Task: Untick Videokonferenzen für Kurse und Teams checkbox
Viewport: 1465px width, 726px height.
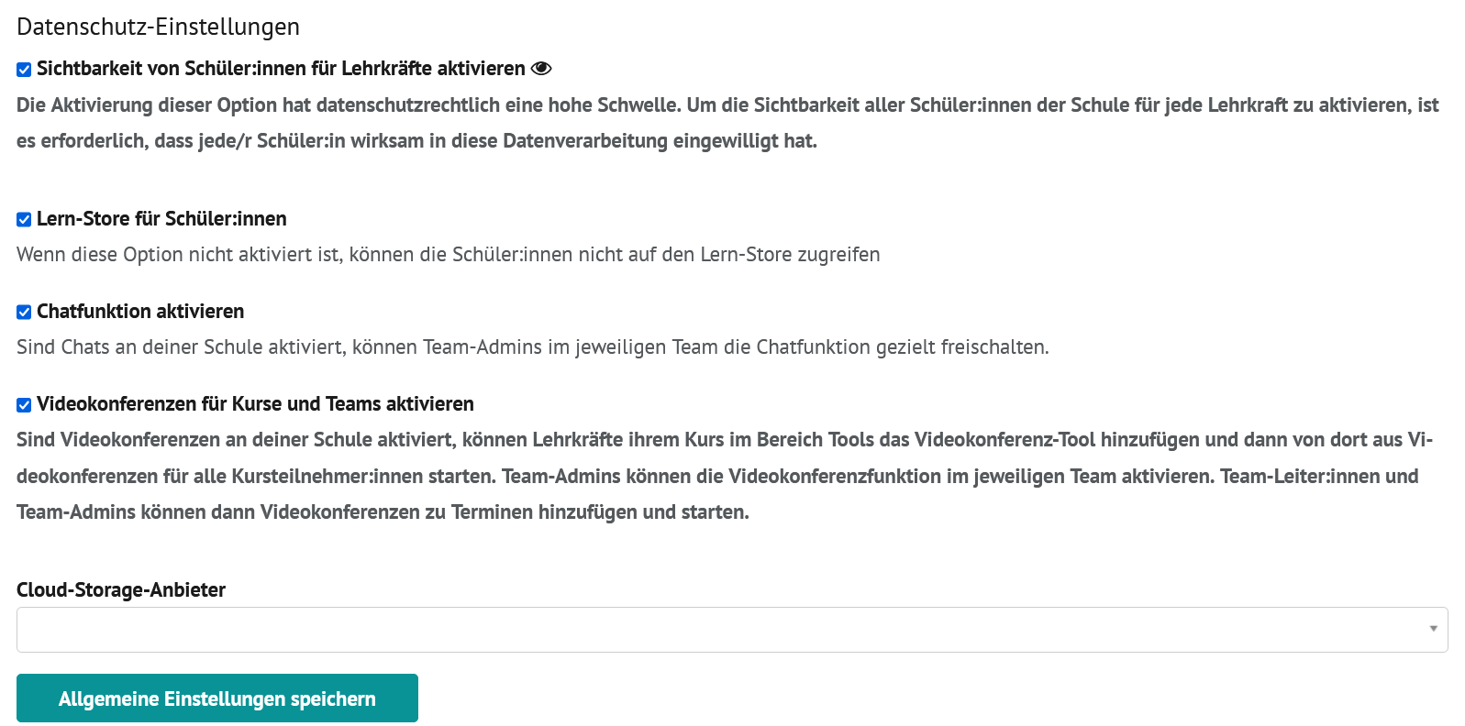Action: (24, 405)
